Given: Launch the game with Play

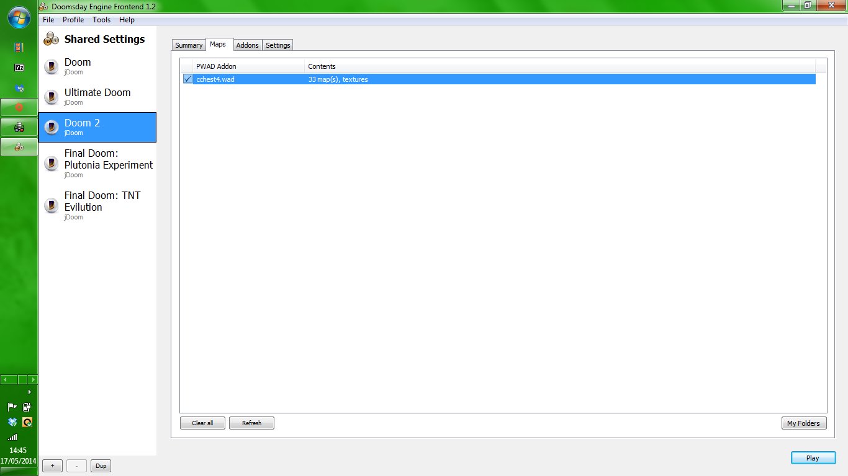Looking at the screenshot, I should pos(813,458).
